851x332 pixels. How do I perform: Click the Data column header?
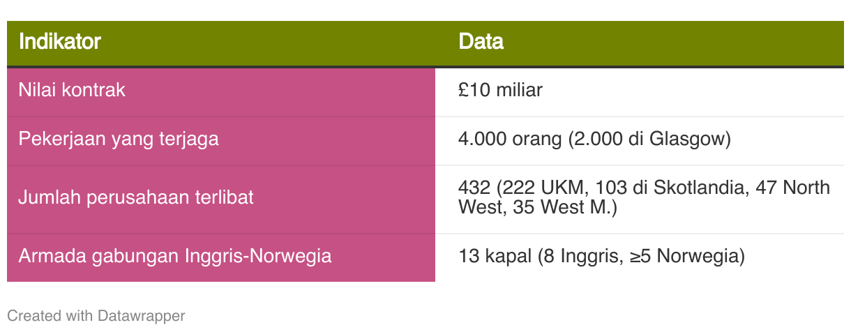(481, 42)
